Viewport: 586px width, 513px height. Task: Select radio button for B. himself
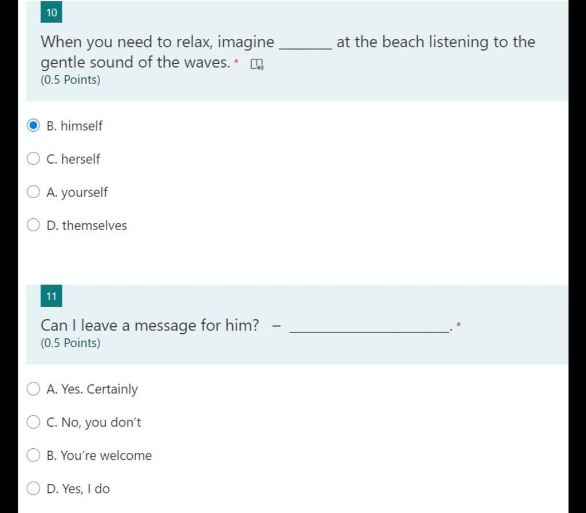pos(33,125)
